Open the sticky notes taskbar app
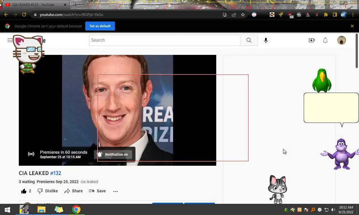Image resolution: width=359 pixels, height=215 pixels. point(59,209)
